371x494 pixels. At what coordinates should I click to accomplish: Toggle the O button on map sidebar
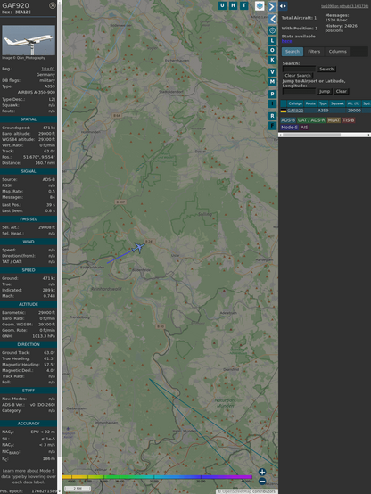pyautogui.click(x=272, y=50)
